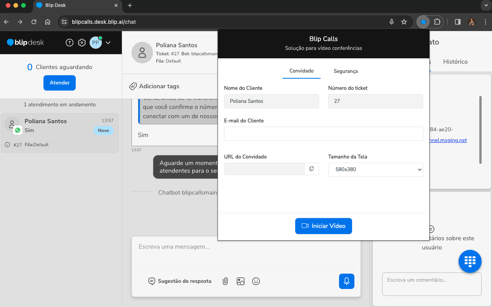The height and width of the screenshot is (307, 492).
Task: Click the "Fila:Default" label in ticket card
Action: (x=37, y=145)
